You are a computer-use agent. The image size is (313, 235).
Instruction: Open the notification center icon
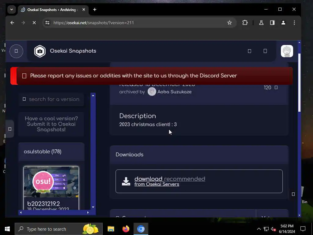pos(303,229)
